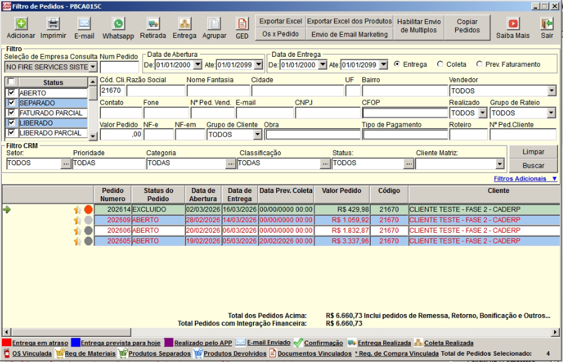Click the Whatsapp icon
The height and width of the screenshot is (362, 563).
click(118, 24)
